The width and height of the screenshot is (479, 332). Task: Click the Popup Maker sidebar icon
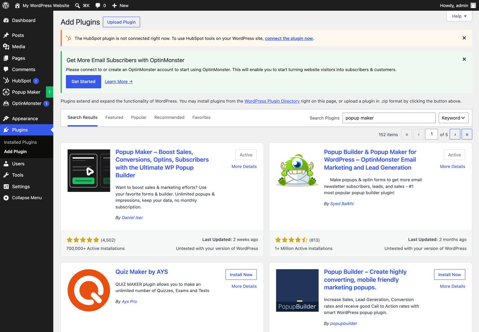tap(6, 92)
